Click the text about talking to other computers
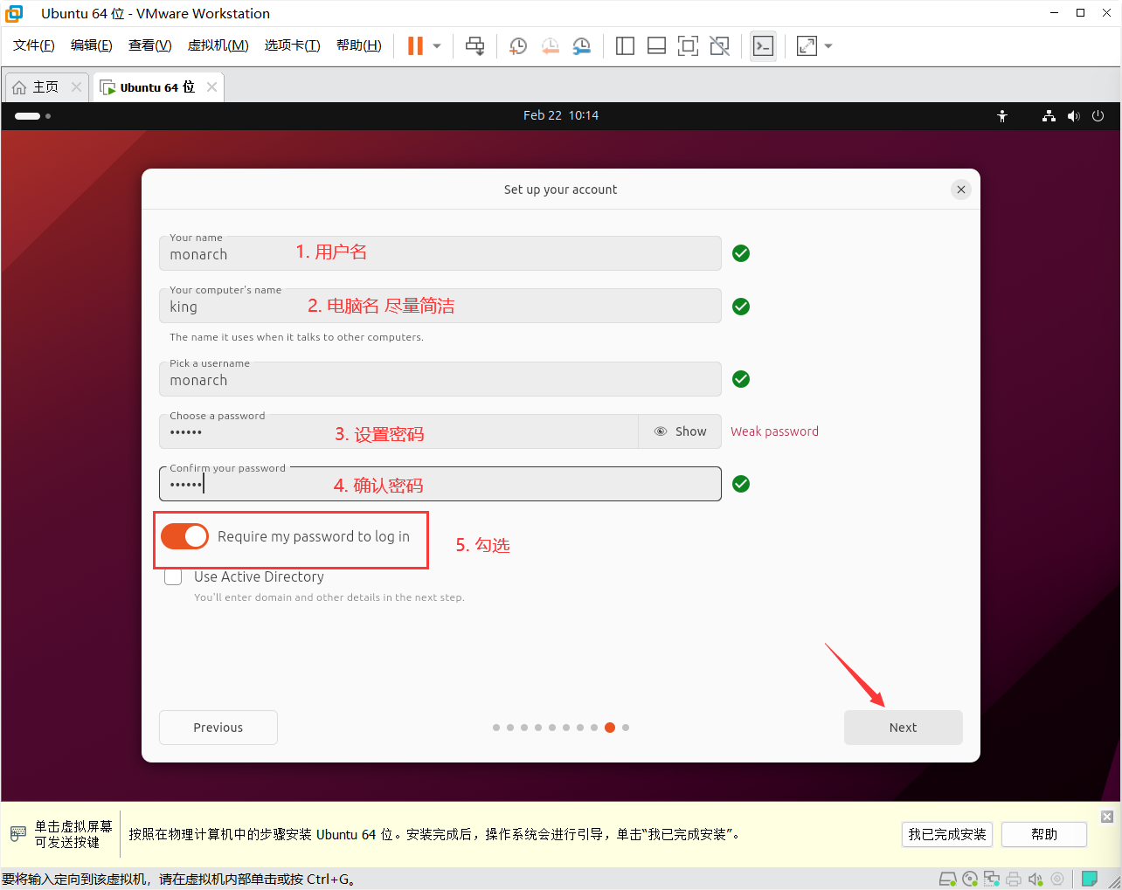The width and height of the screenshot is (1122, 890). 297,337
